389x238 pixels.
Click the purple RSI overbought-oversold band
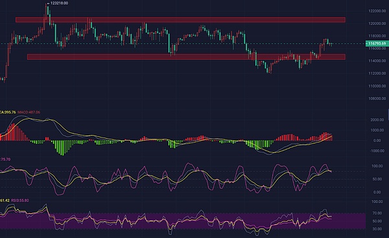tap(183, 221)
